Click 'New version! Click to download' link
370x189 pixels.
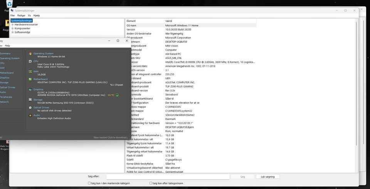(111, 137)
